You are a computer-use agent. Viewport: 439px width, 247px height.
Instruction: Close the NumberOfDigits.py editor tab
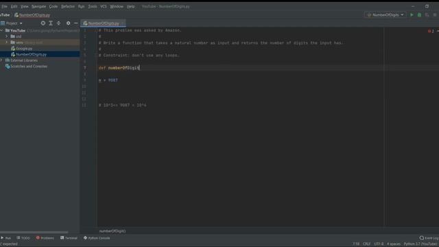click(123, 23)
